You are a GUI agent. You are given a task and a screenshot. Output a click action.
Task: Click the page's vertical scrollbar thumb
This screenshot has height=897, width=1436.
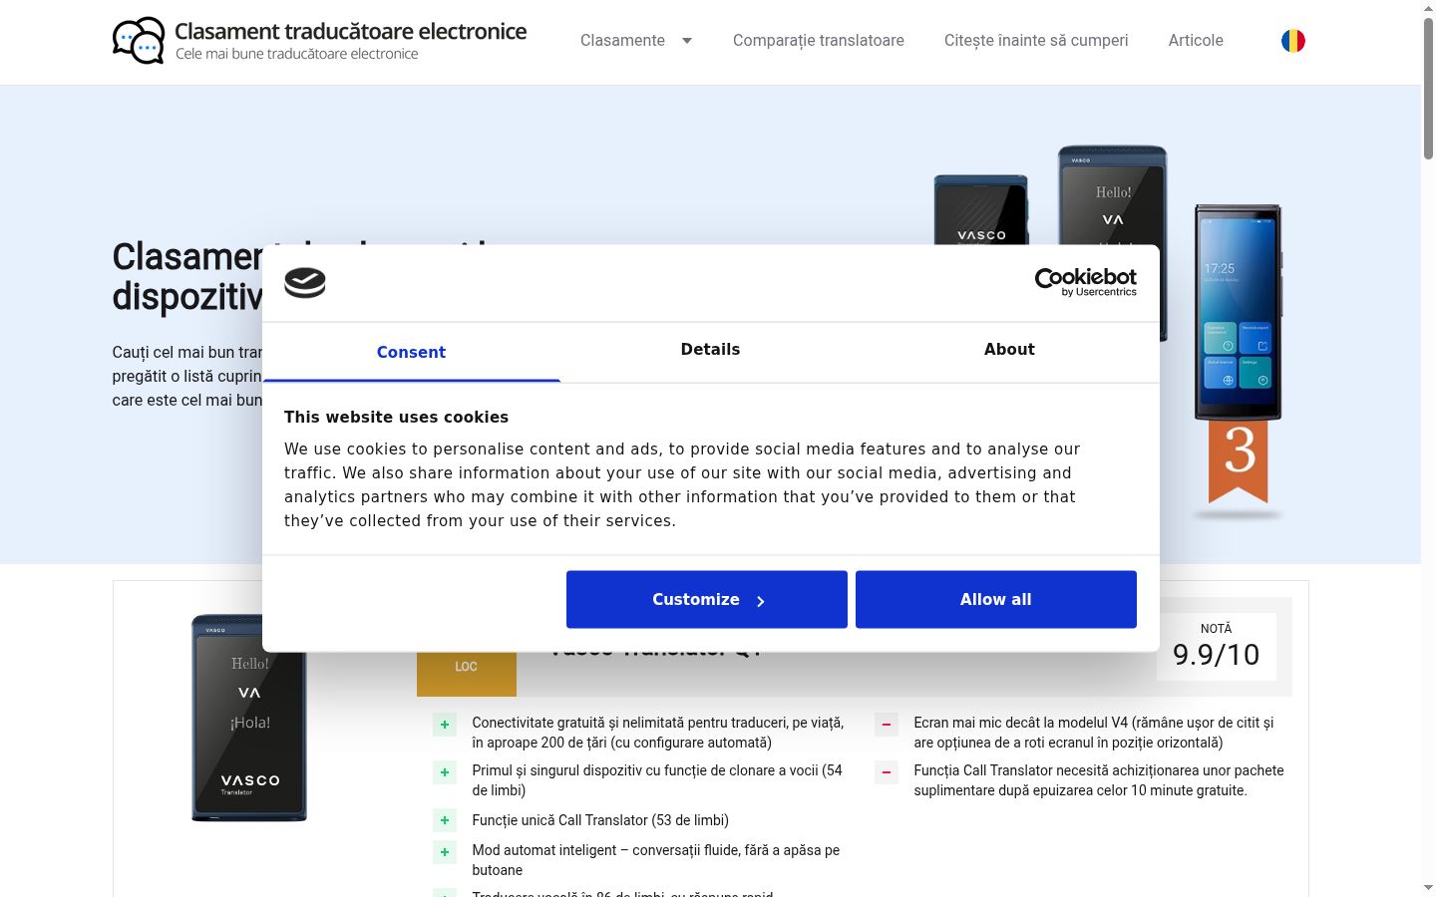click(x=1428, y=88)
